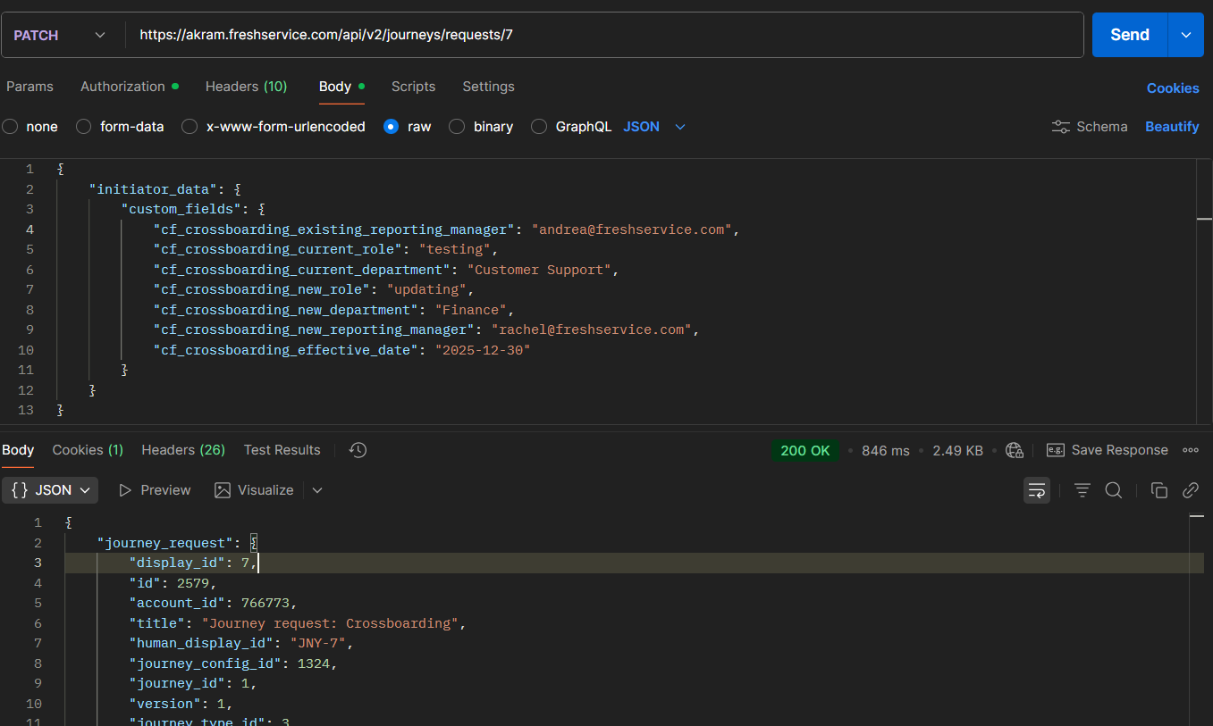Toggle word wrap in response body
1213x726 pixels.
(x=1036, y=489)
